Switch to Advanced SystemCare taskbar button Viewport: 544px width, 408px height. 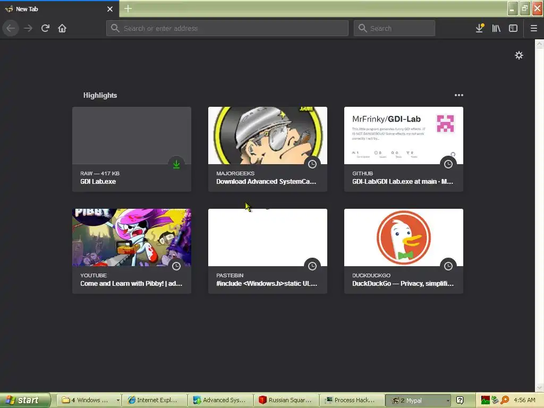click(221, 400)
